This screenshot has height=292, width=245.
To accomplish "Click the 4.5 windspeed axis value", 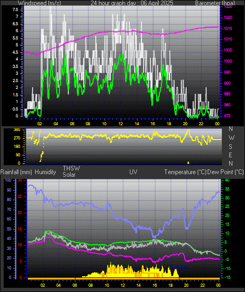I will pos(15,52).
